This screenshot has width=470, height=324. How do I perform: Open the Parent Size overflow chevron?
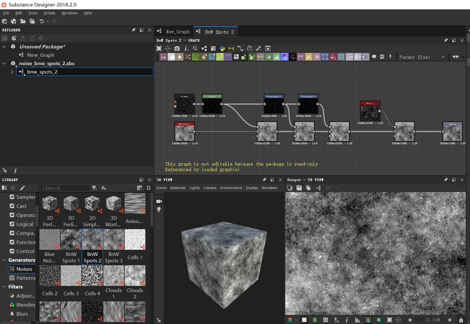point(443,57)
